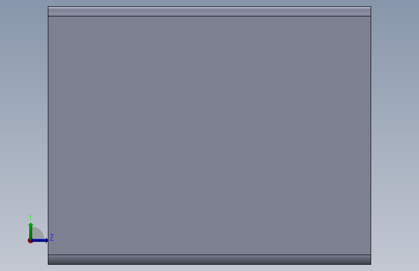Select the large central face of model
The height and width of the screenshot is (271, 419).
210,135
